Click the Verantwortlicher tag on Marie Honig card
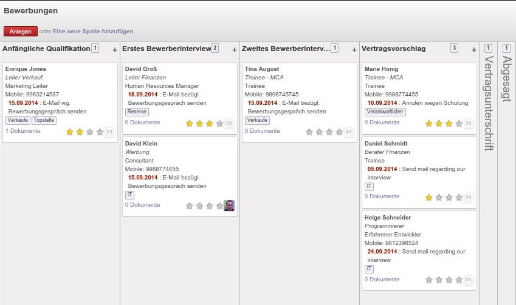The image size is (516, 305). [x=385, y=112]
